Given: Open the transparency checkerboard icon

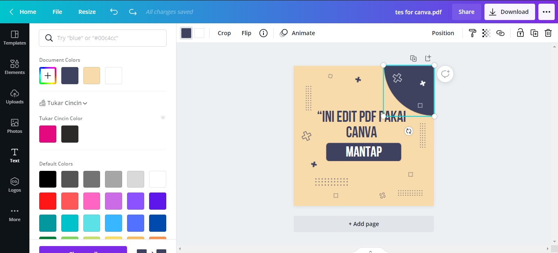Looking at the screenshot, I should 486,33.
